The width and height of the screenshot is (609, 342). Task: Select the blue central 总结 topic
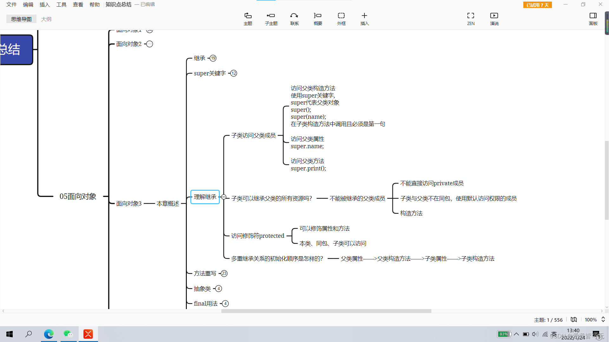[16, 50]
